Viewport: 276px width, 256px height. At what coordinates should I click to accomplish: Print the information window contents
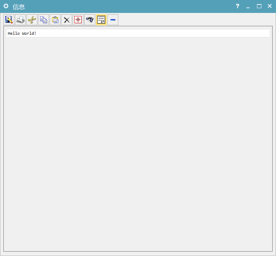tap(20, 20)
